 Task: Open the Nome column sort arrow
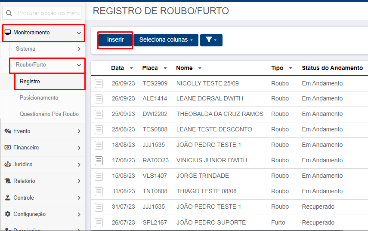(200, 68)
